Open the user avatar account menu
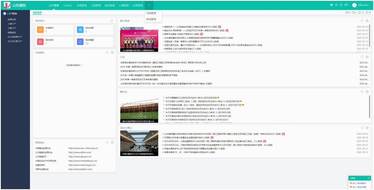This screenshot has width=374, height=190. tap(354, 5)
